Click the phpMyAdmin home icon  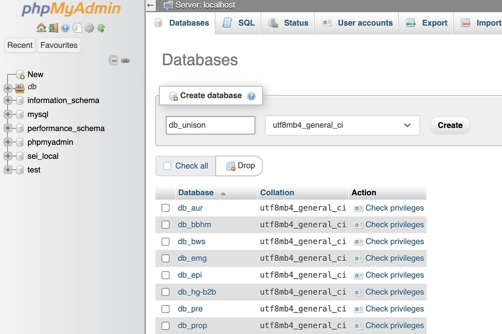pos(41,28)
